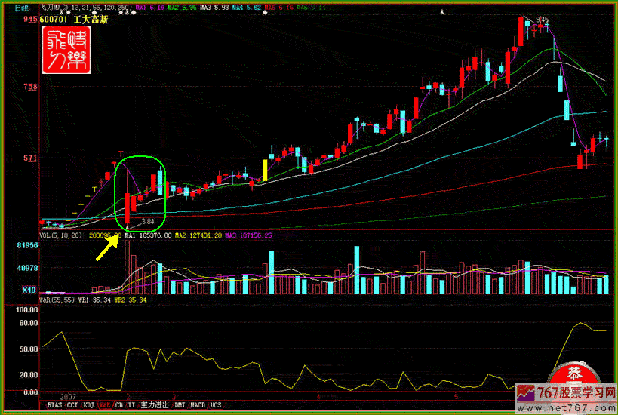Image resolution: width=618 pixels, height=415 pixels.
Task: Click the VOL(5,10,20) indicator label
Action: click(60, 235)
